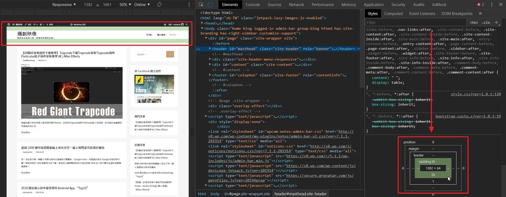Click the Styles filter input field
Viewport: 506px width, 197px height.
pos(416,22)
